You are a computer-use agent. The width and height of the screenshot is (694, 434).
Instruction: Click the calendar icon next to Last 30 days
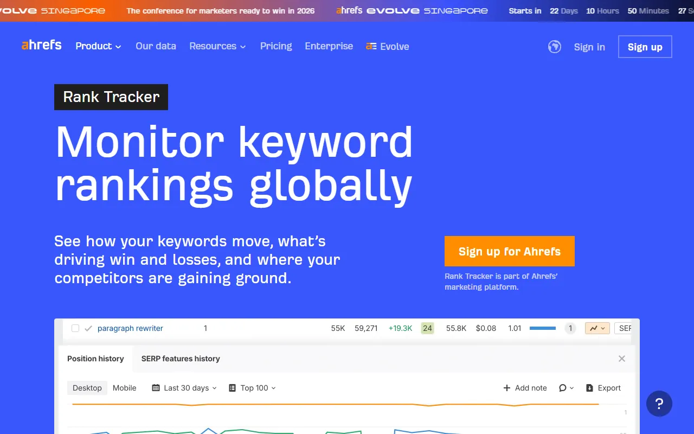156,388
